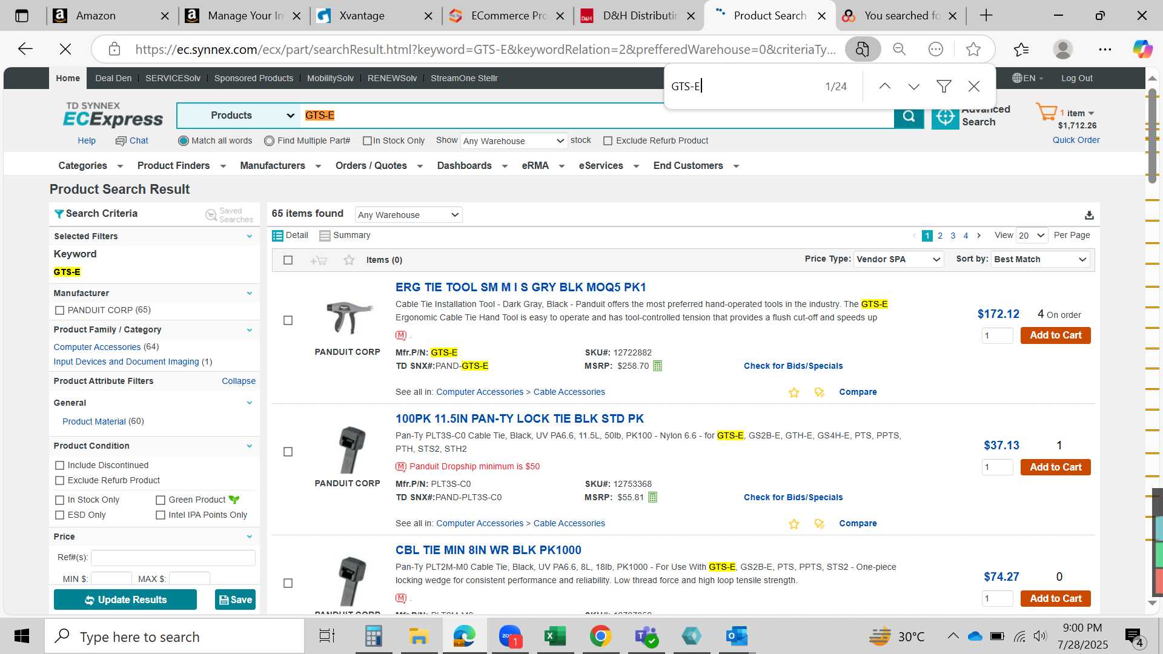The width and height of the screenshot is (1163, 654).
Task: Open warehouse dropdown next to 65 items found
Action: pos(408,215)
